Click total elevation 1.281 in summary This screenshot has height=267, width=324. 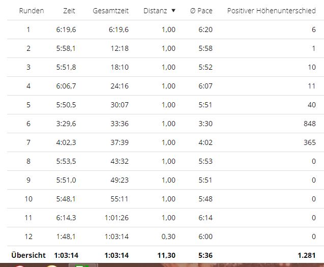coord(307,255)
